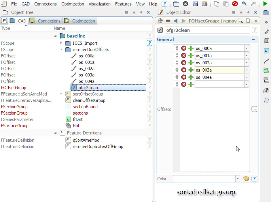Open the color picker globe next to the Color field
Image resolution: width=271 pixels, height=202 pixels.
point(246,179)
